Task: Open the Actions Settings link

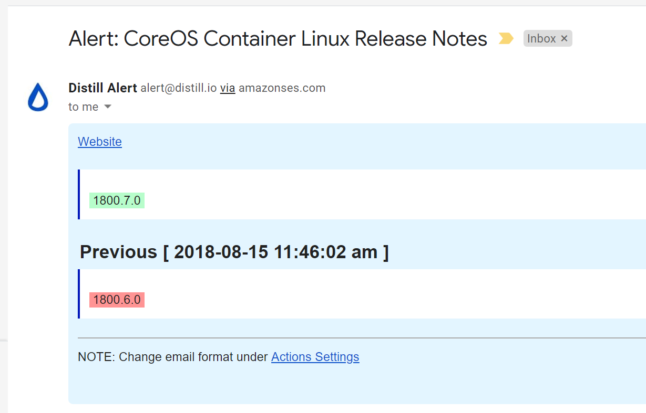Action: tap(315, 357)
